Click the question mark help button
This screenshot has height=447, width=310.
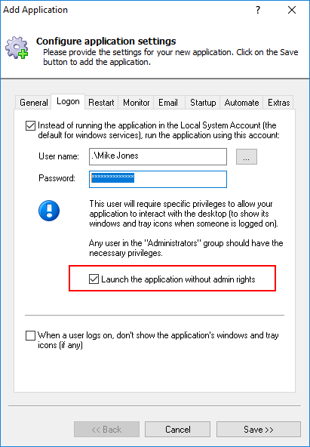258,11
